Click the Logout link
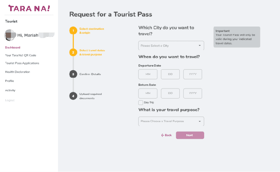Viewport: 280px width, 172px height. tap(10, 100)
